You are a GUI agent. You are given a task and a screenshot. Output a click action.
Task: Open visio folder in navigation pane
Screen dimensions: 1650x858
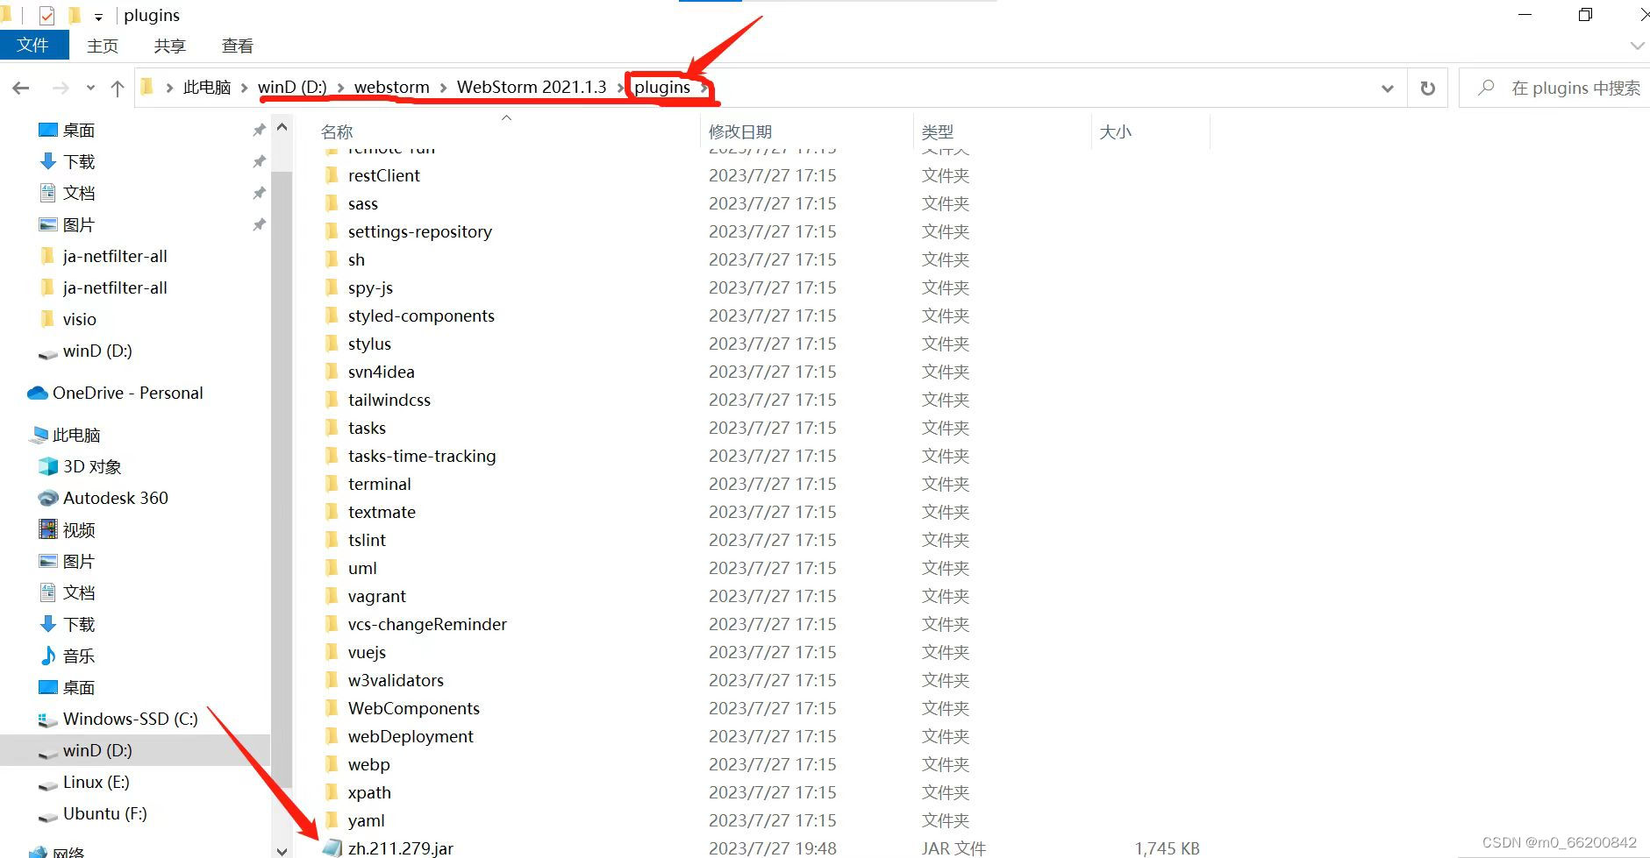point(80,319)
